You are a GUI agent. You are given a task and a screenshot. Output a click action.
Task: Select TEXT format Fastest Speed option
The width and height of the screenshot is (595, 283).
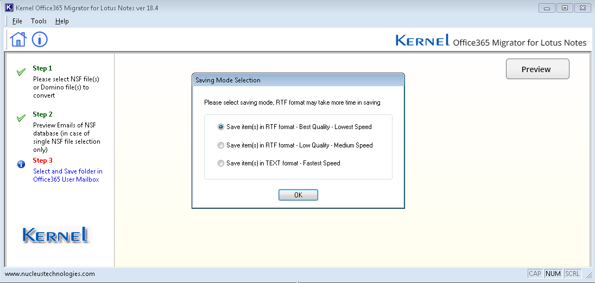point(279,163)
